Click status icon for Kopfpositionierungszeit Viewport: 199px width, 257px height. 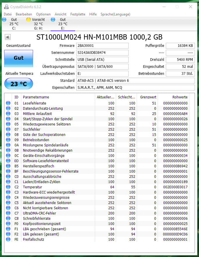click(x=8, y=224)
